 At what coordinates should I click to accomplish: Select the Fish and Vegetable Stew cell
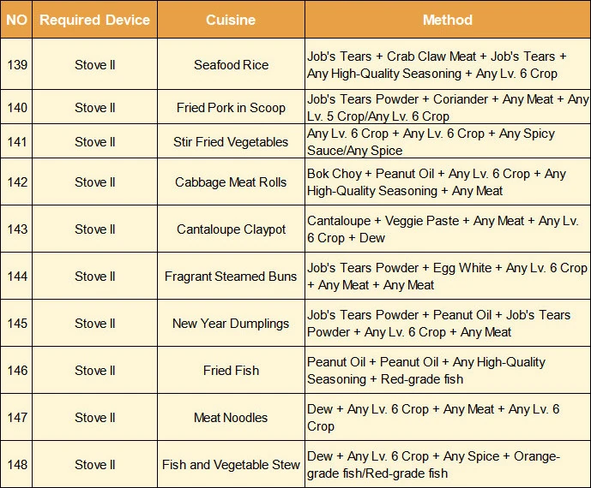pos(231,465)
